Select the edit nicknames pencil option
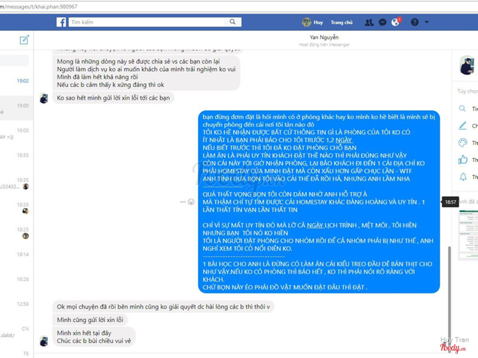This screenshot has height=358, width=478. 462,126
